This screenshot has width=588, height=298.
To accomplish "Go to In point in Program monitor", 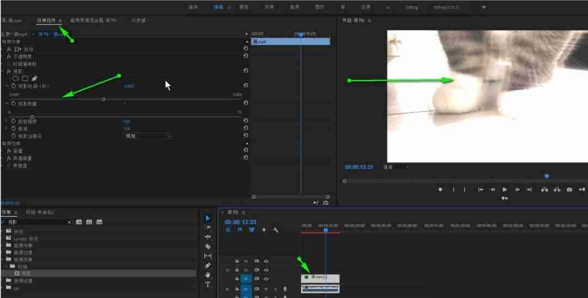I will (x=480, y=190).
